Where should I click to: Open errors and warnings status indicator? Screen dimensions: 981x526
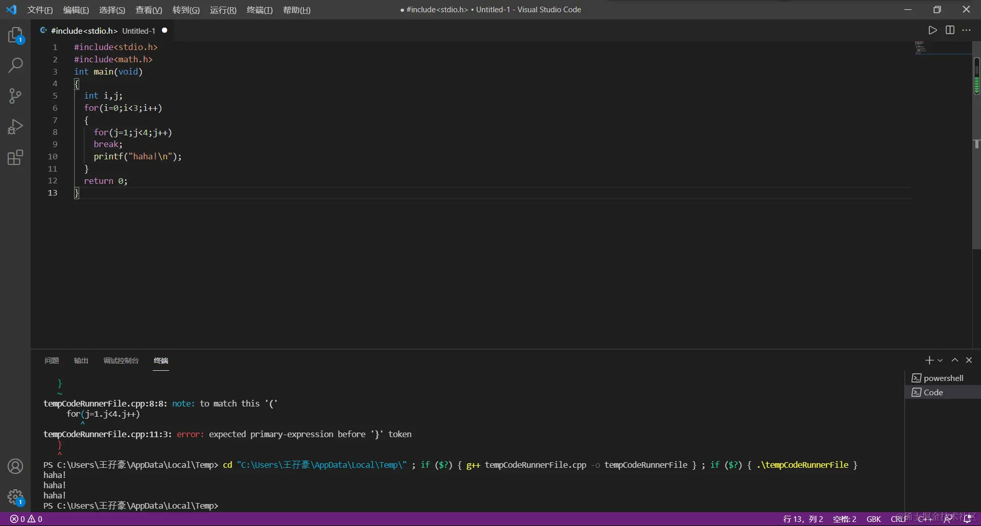pyautogui.click(x=27, y=519)
